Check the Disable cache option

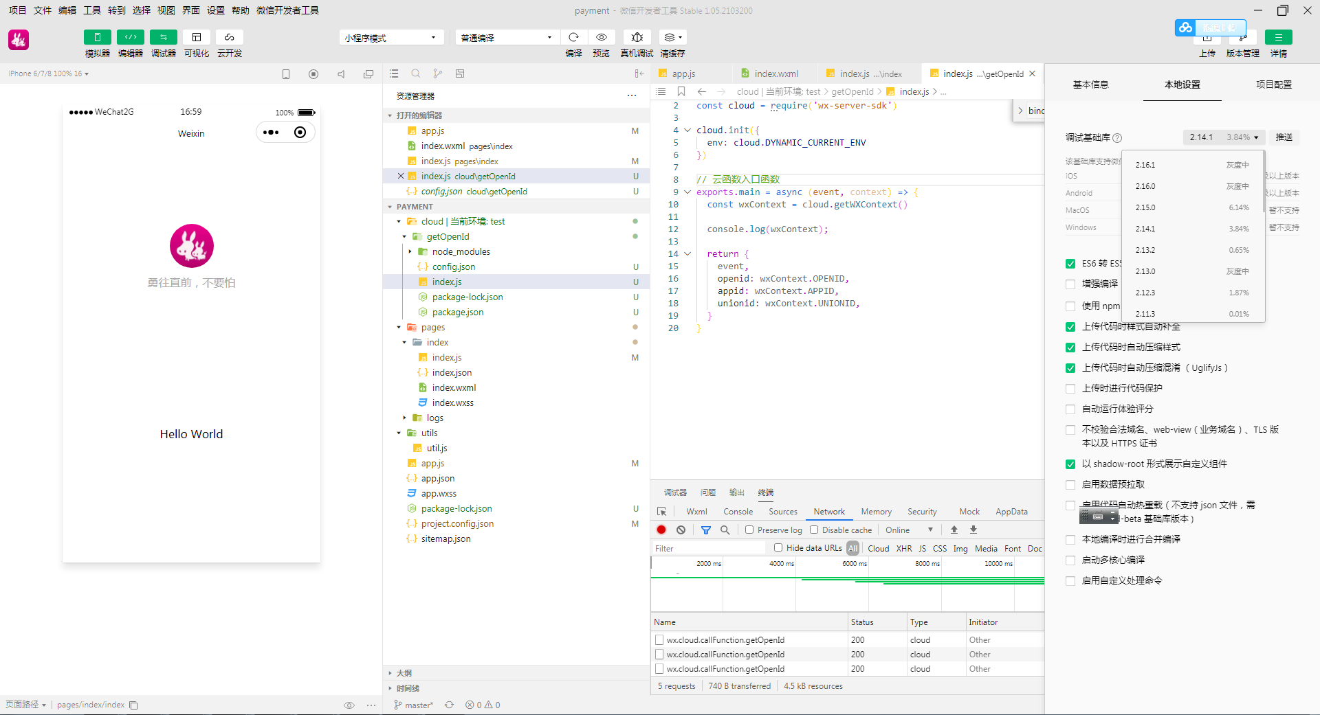(814, 530)
